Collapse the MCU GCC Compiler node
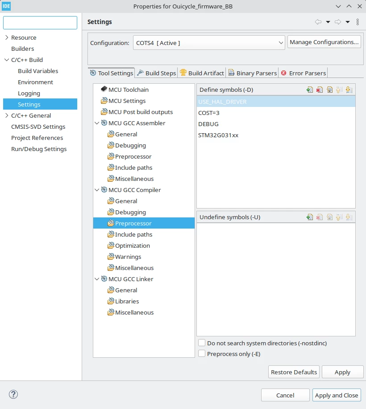 click(97, 190)
